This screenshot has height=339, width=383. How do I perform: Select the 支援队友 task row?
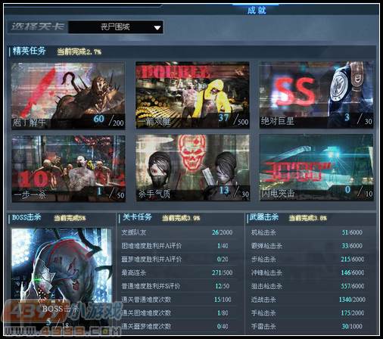177,232
